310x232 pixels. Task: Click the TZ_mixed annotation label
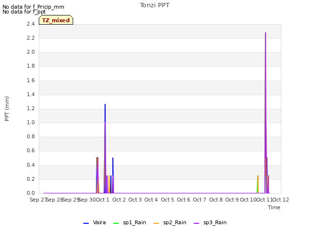(x=56, y=20)
